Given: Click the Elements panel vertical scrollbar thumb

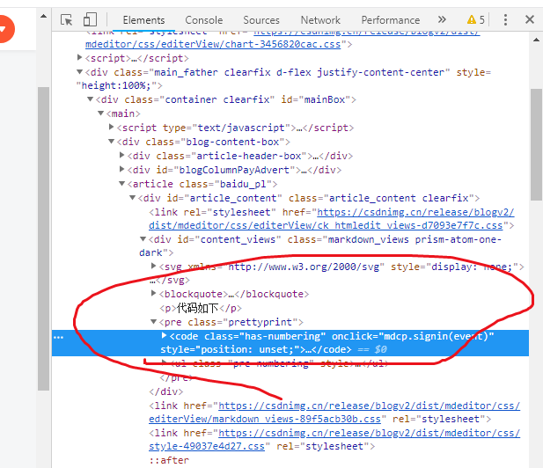Looking at the screenshot, I should 536,144.
